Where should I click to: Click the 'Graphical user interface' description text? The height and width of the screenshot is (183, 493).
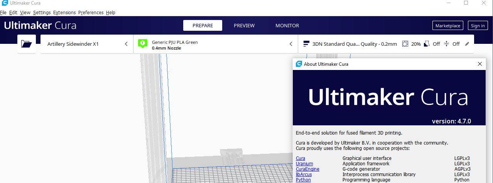coord(367,158)
